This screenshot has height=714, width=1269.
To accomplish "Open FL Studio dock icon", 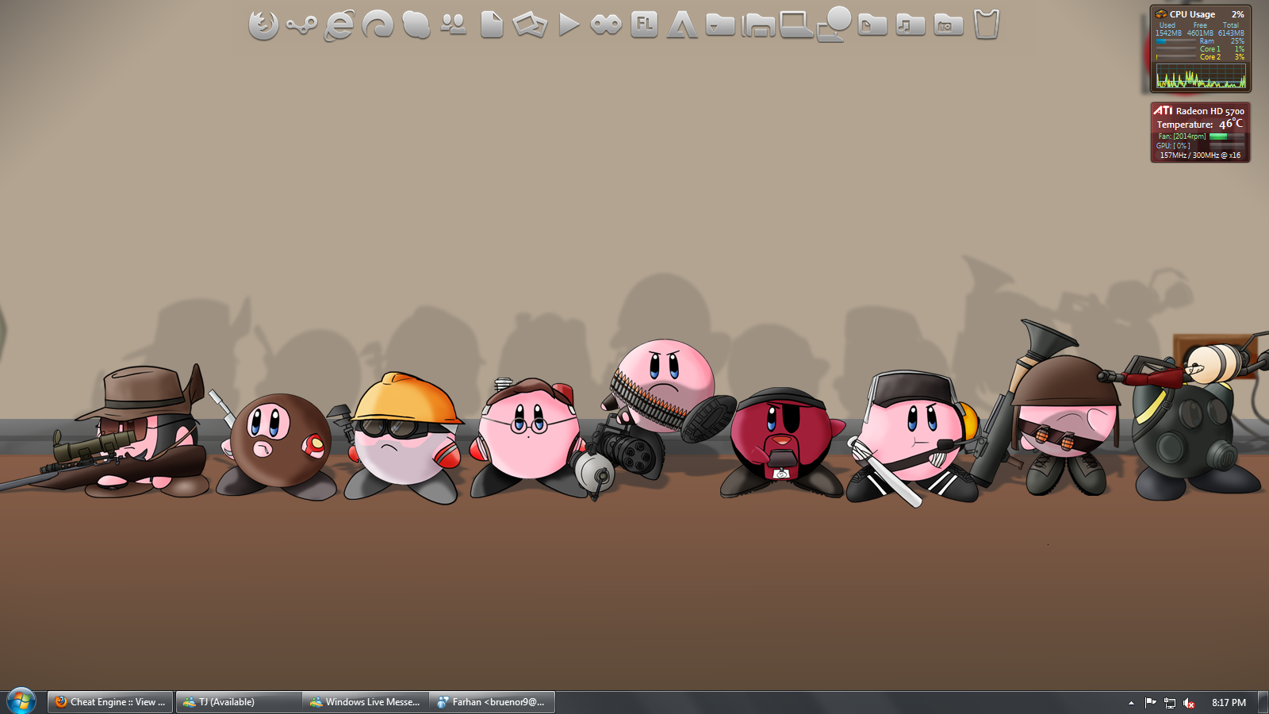I will pyautogui.click(x=644, y=25).
